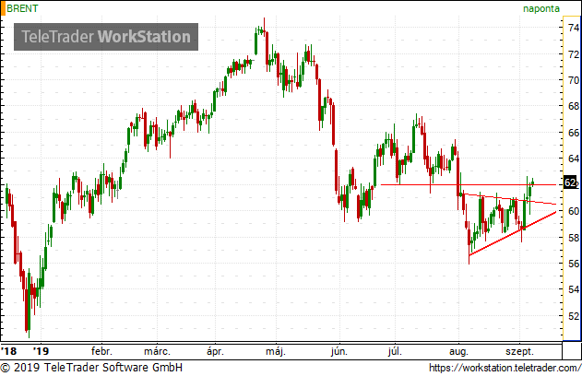Click the 58 price axis label
582x376 pixels.
click(574, 238)
